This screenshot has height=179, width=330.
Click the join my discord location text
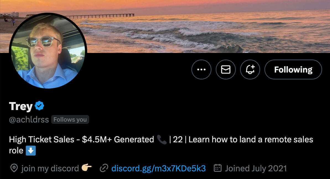(x=50, y=169)
